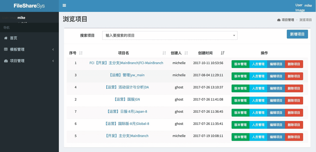Open the 【运维】管理|yw_main project link

pyautogui.click(x=127, y=75)
